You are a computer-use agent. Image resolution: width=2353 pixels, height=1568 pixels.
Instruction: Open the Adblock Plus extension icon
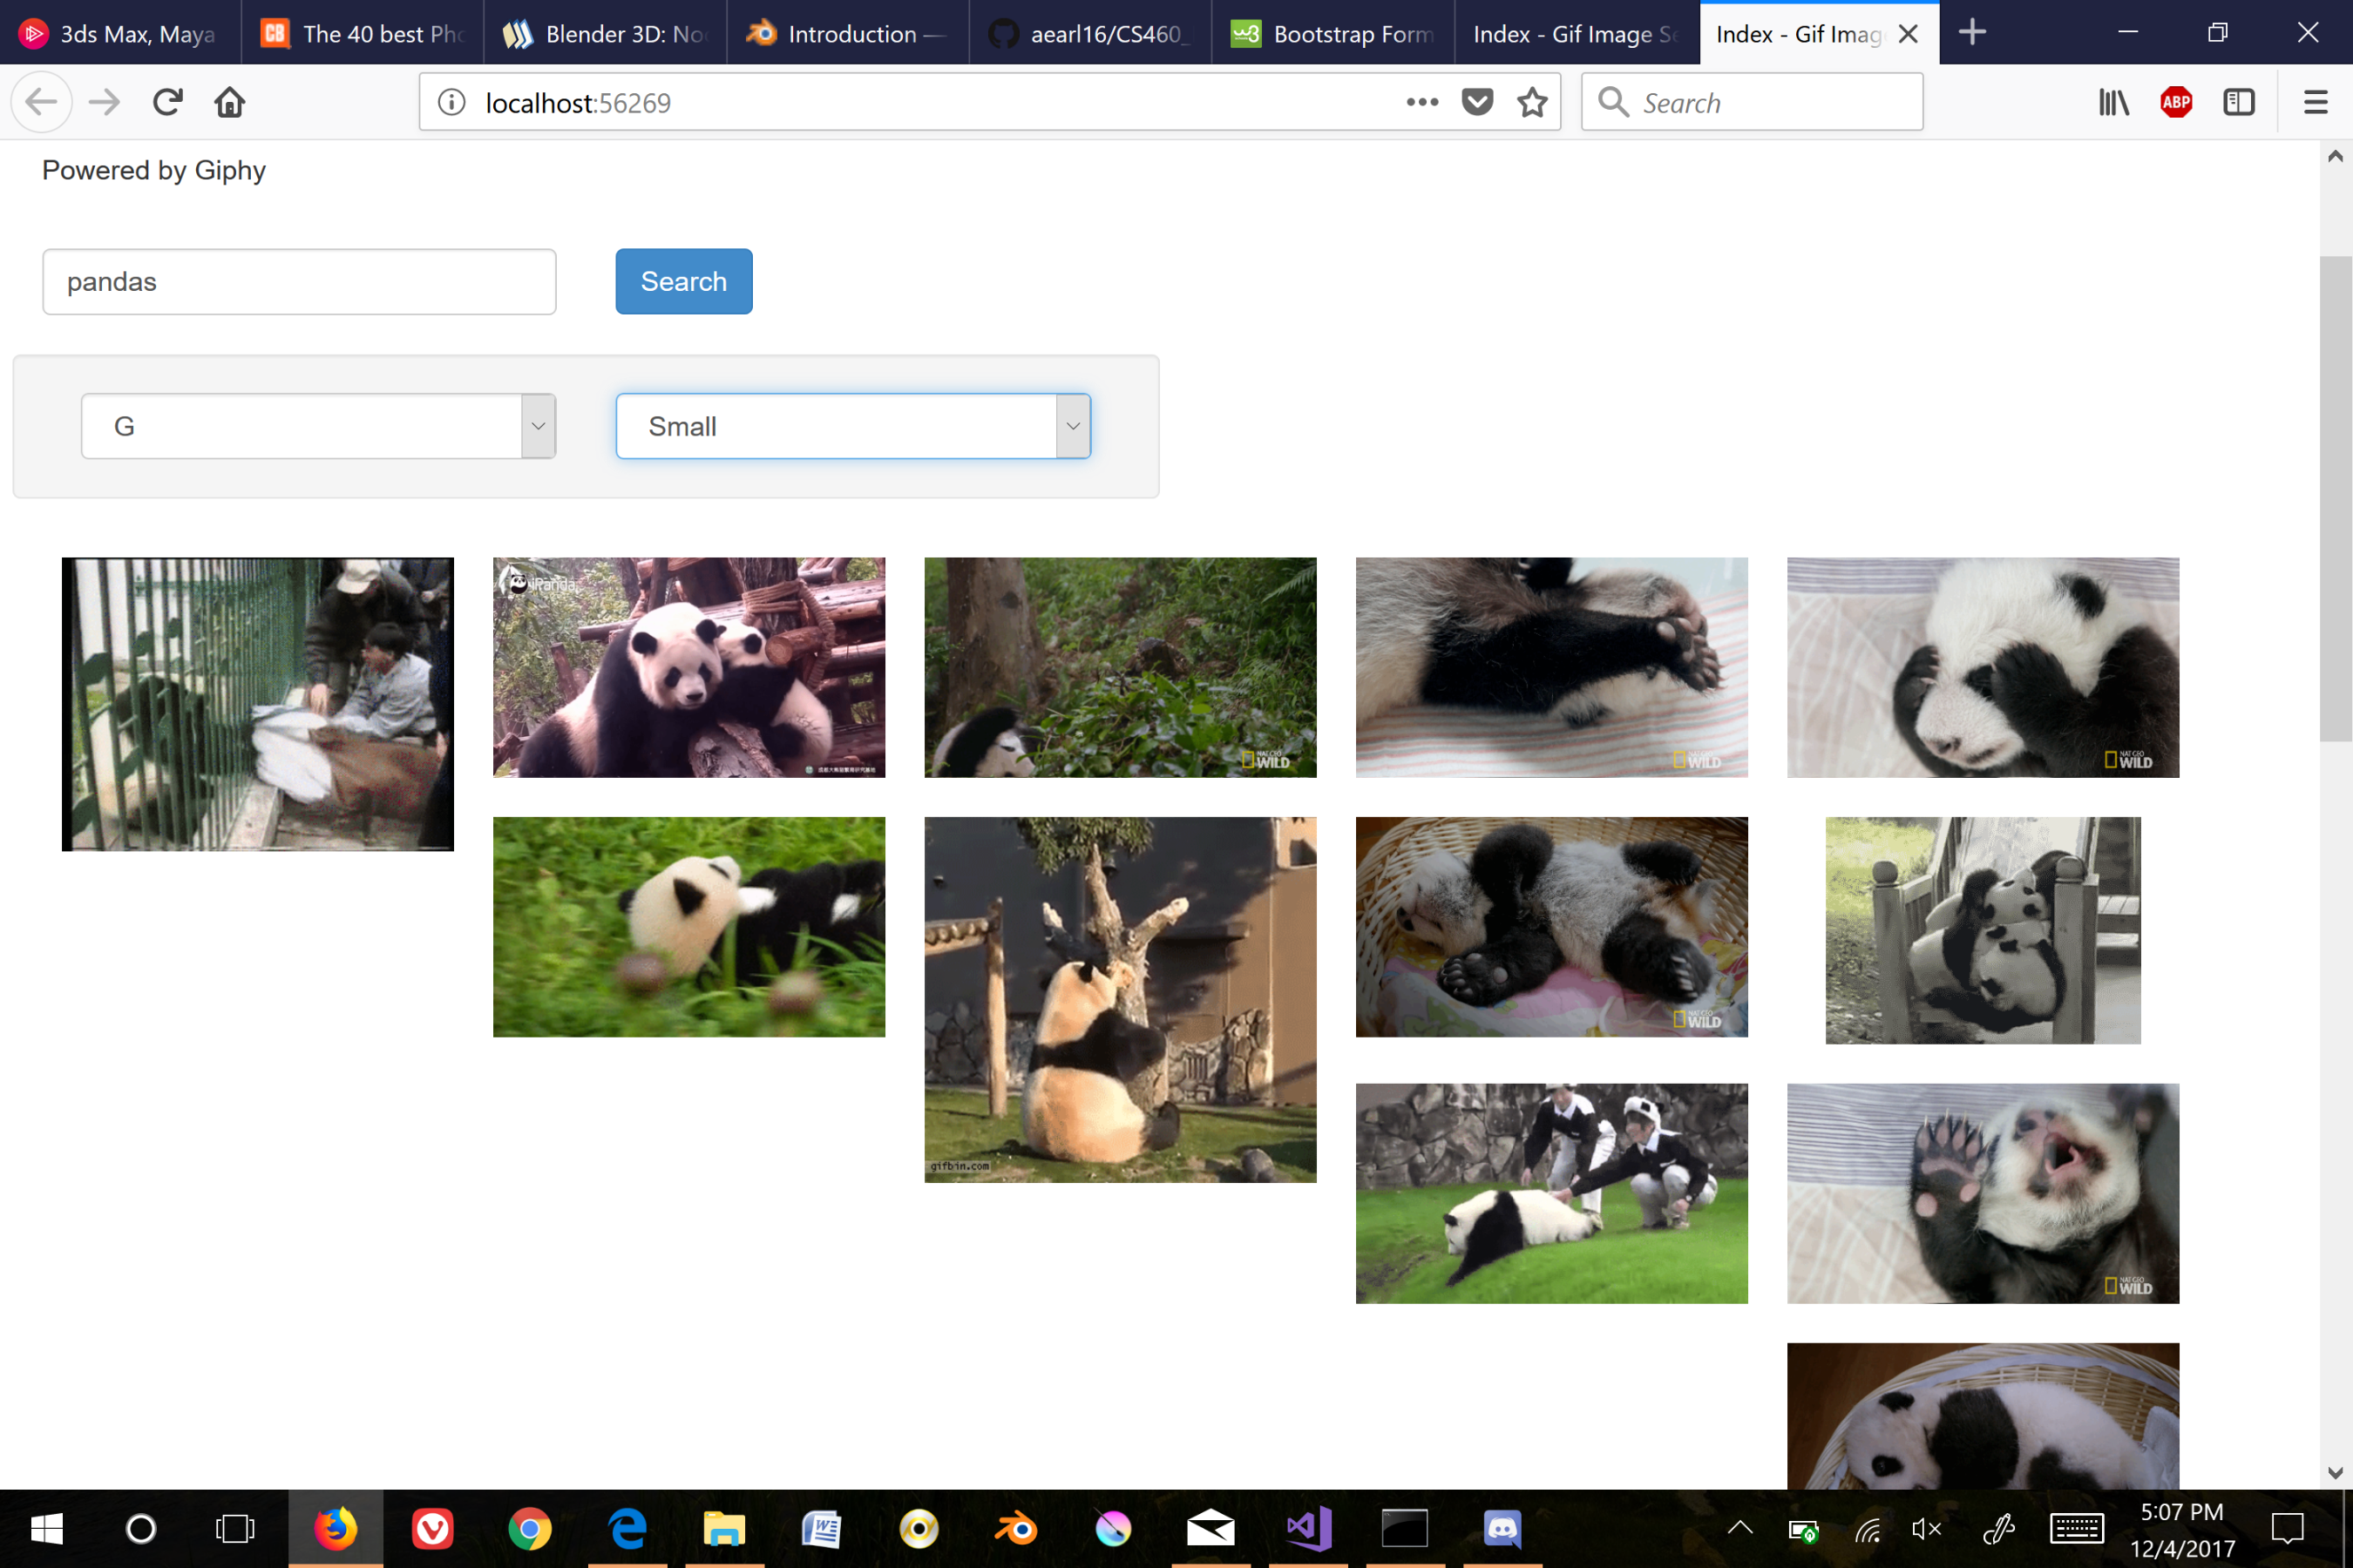click(2175, 102)
